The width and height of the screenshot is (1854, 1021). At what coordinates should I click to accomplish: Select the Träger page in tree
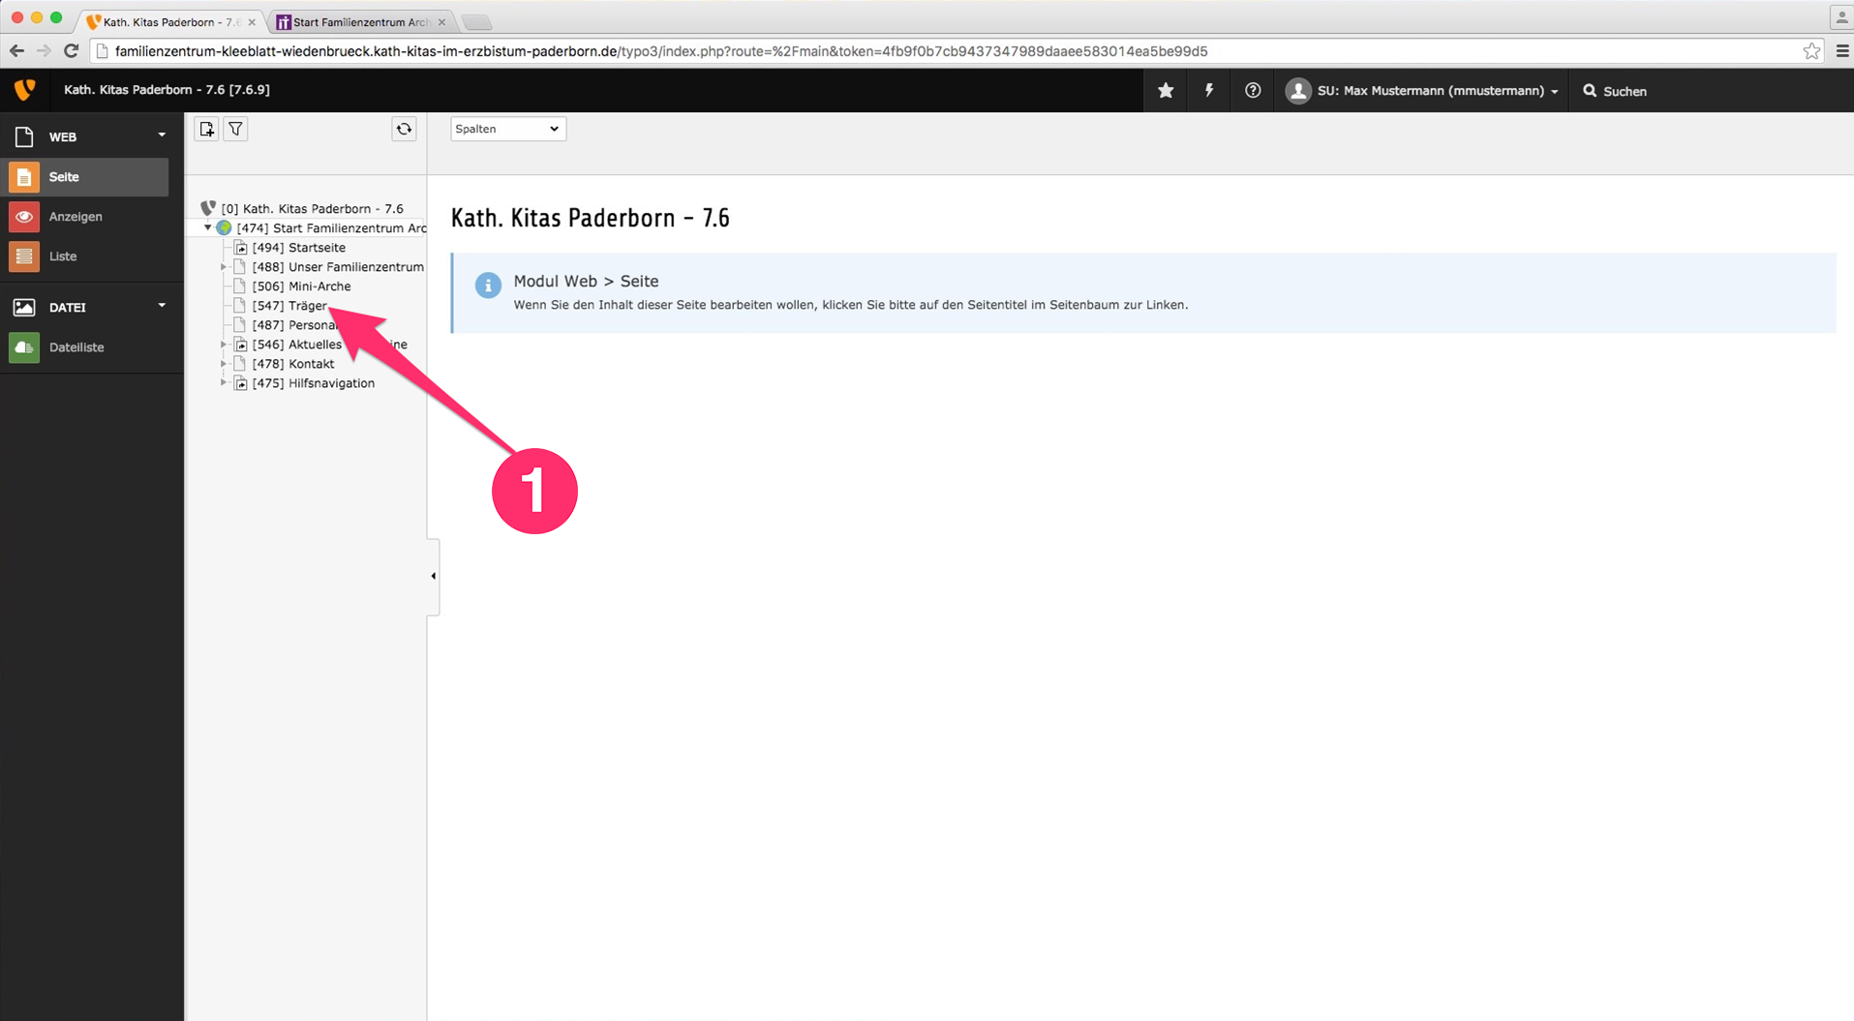point(307,306)
